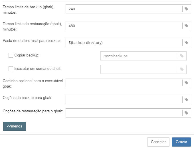Click tag icon for gbak backup options
The height and width of the screenshot is (148, 194).
pyautogui.click(x=186, y=100)
